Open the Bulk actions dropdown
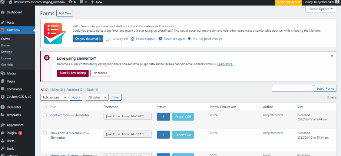 pyautogui.click(x=54, y=97)
